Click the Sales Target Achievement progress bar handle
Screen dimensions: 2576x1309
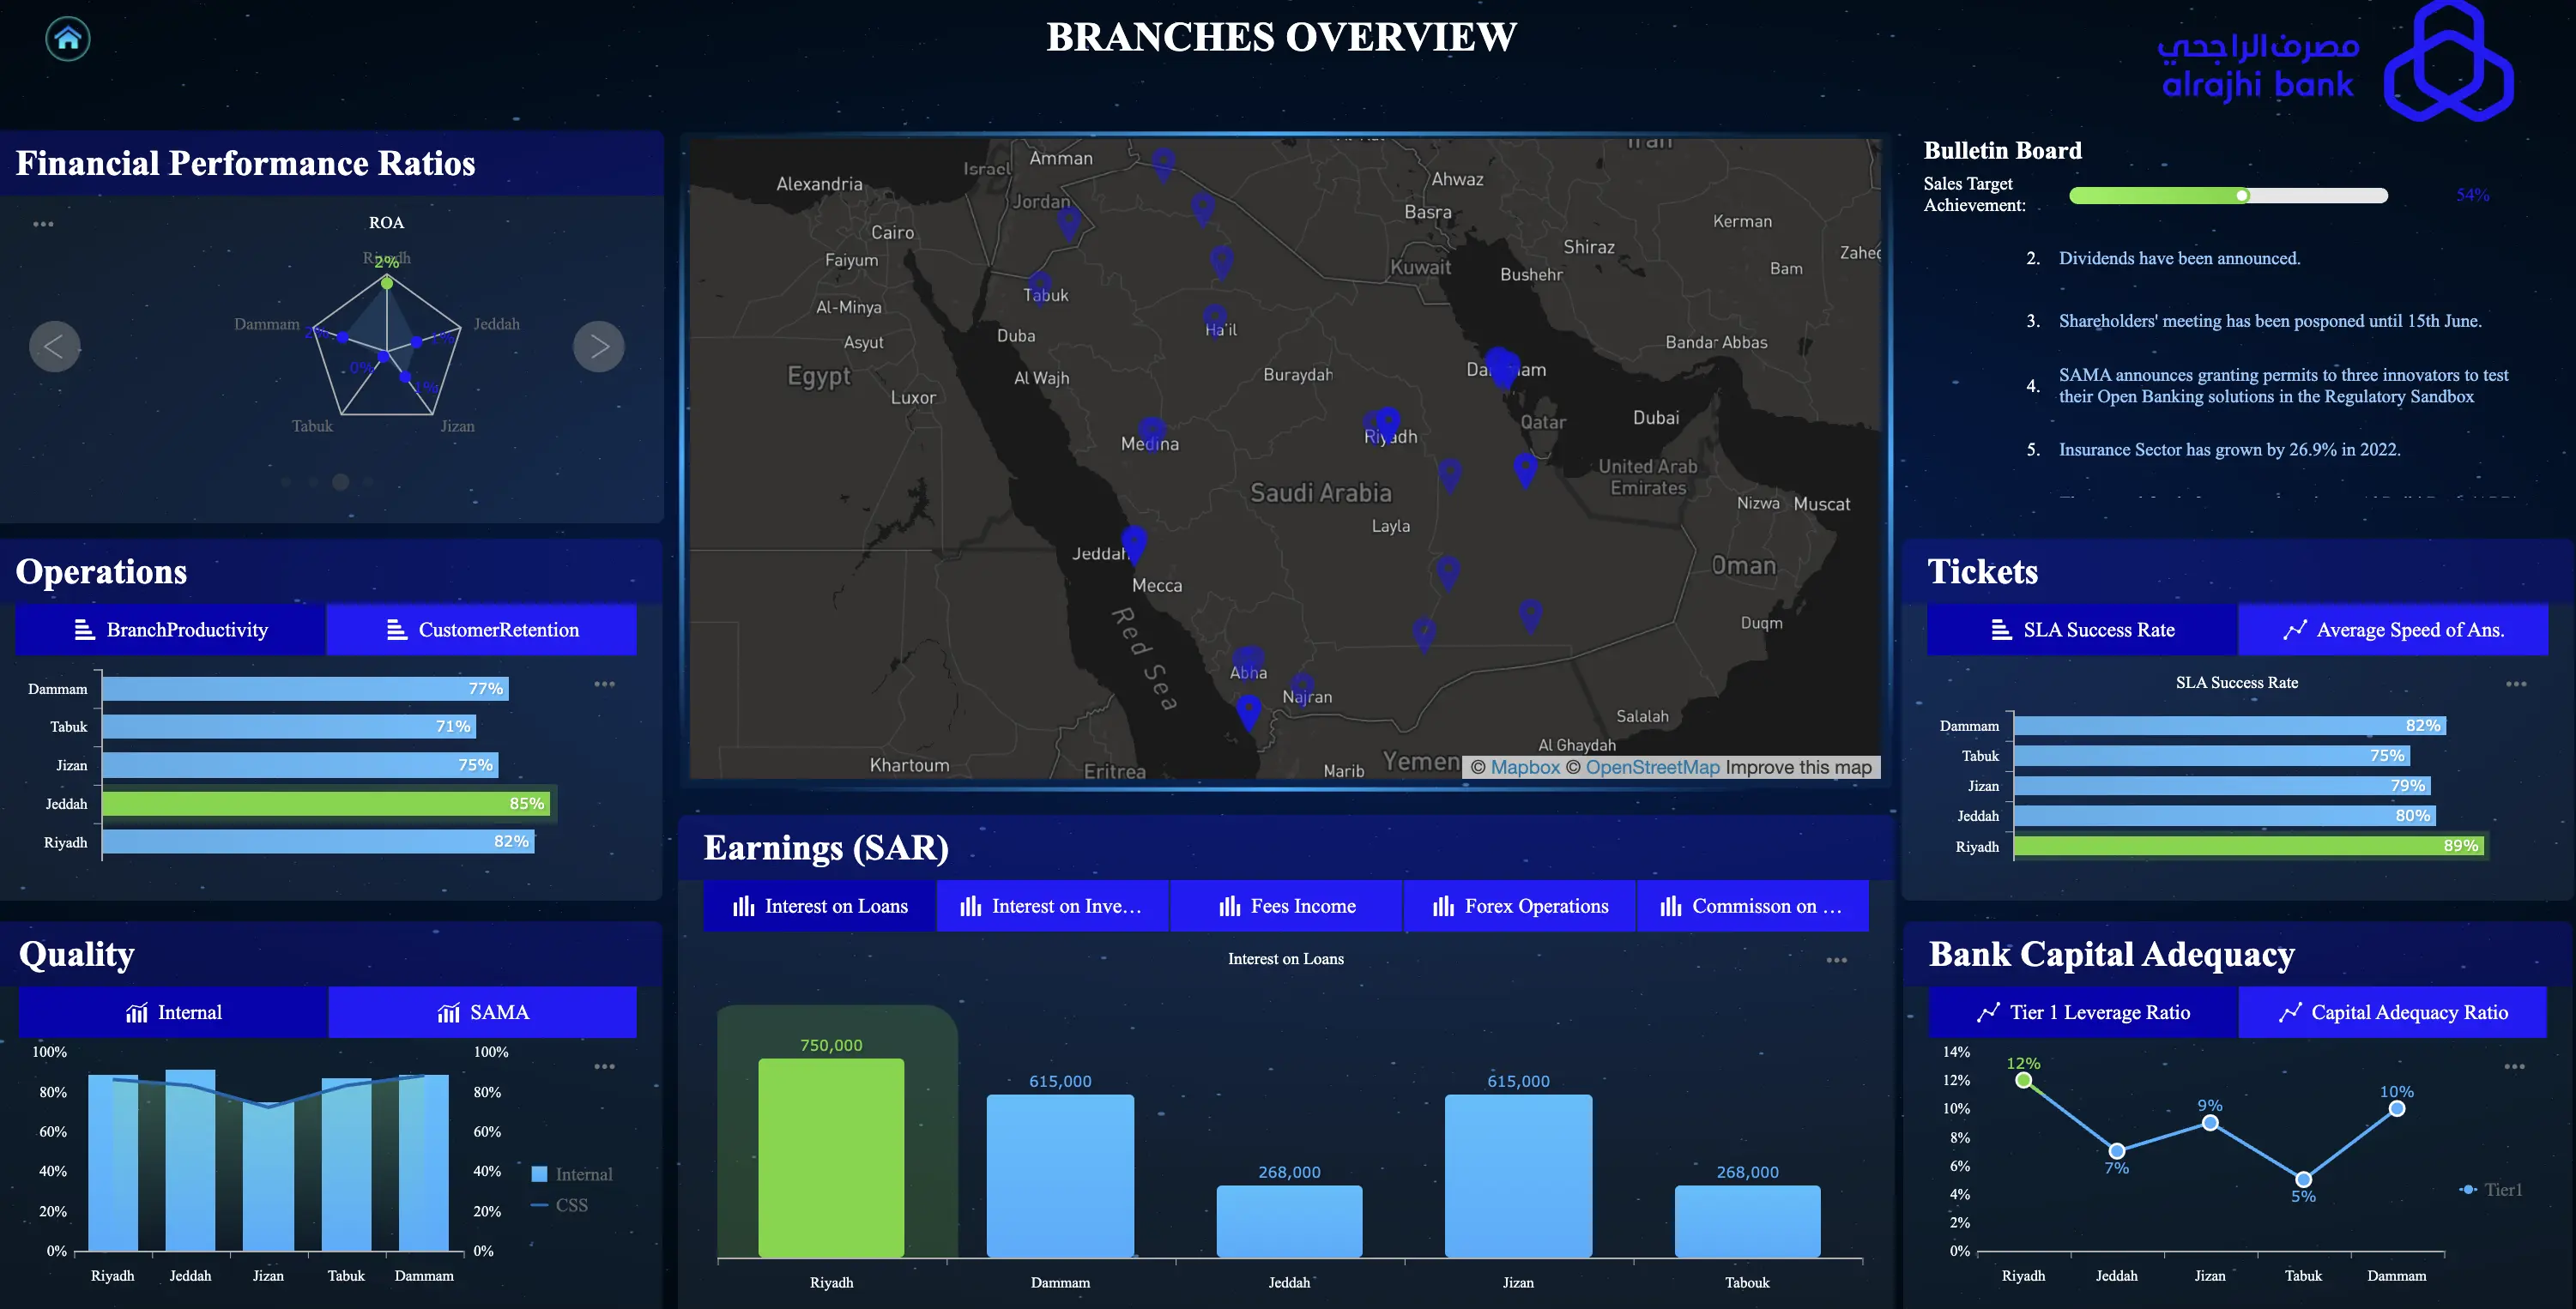2242,195
